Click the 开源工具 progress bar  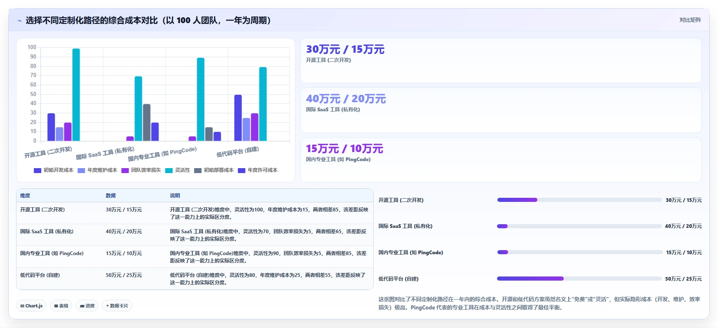(579, 200)
